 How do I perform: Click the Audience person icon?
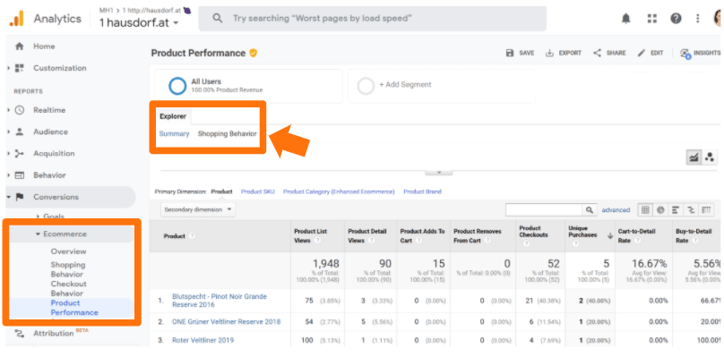20,132
